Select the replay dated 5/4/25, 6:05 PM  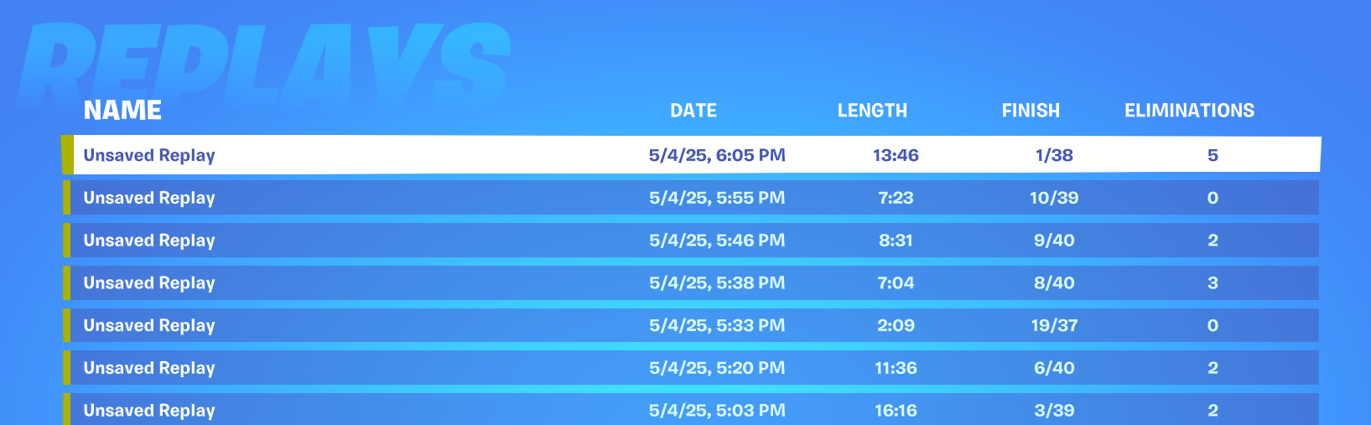(691, 155)
